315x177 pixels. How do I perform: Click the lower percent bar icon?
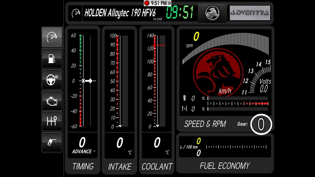(x=184, y=108)
